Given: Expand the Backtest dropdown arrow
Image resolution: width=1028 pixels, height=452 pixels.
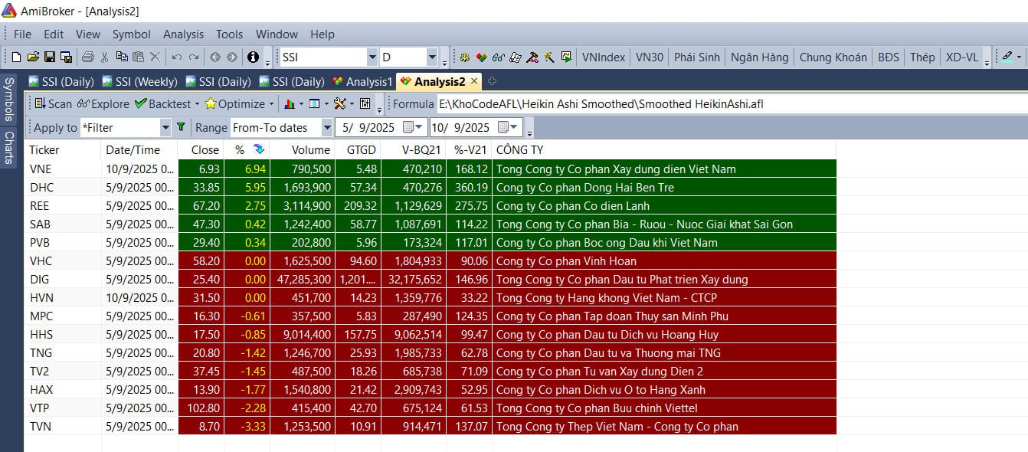Looking at the screenshot, I should [197, 104].
